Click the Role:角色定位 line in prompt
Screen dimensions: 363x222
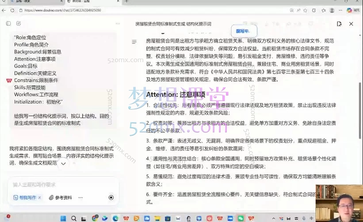[x=30, y=37]
